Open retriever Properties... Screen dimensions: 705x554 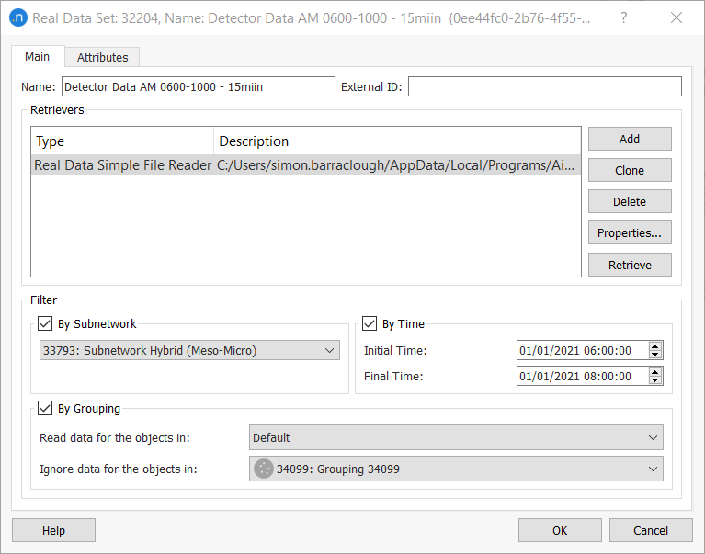(x=630, y=232)
